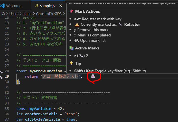Click the ghost icon at end of line 29

(x=93, y=76)
